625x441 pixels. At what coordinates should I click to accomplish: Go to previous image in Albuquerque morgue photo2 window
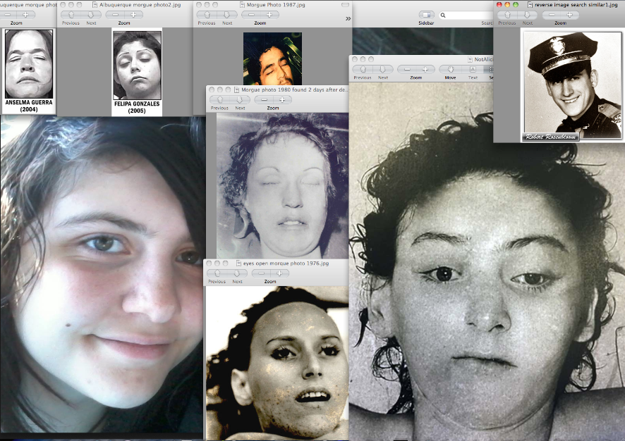[x=71, y=15]
